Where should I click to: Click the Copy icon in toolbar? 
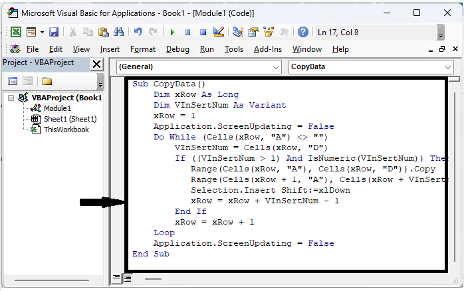tap(88, 32)
